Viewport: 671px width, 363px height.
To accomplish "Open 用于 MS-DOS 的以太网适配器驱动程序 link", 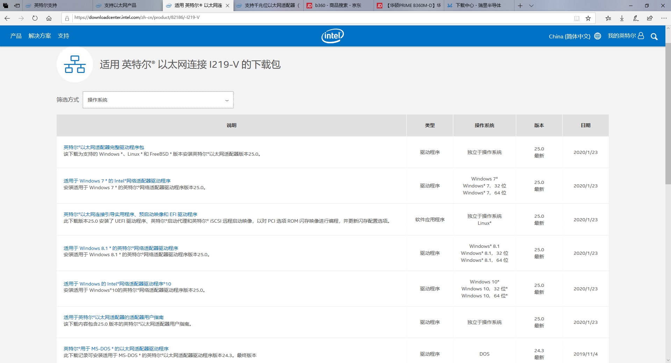I will coord(116,349).
